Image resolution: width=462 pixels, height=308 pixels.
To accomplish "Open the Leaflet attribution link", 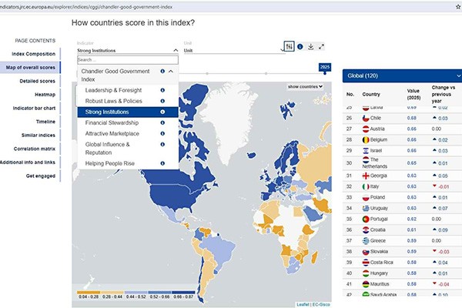I will [x=303, y=304].
